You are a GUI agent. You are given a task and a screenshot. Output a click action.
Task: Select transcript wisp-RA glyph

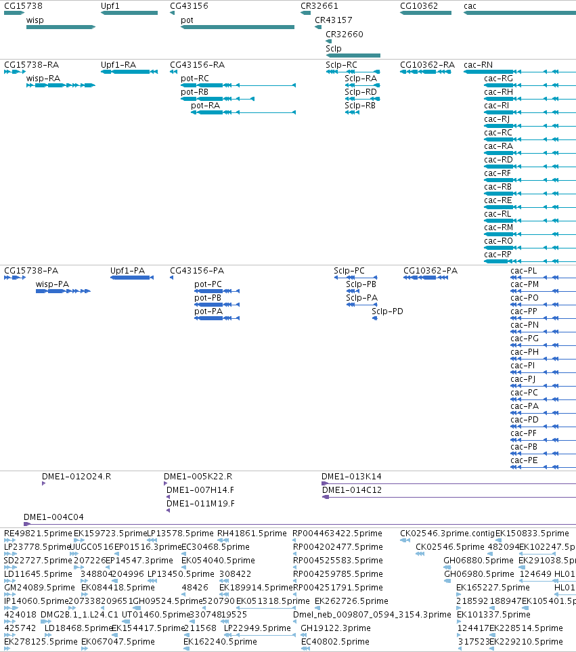click(x=61, y=85)
